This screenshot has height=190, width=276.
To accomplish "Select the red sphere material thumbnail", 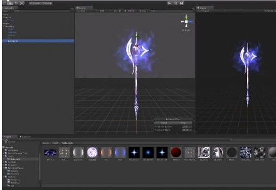I will 176,152.
